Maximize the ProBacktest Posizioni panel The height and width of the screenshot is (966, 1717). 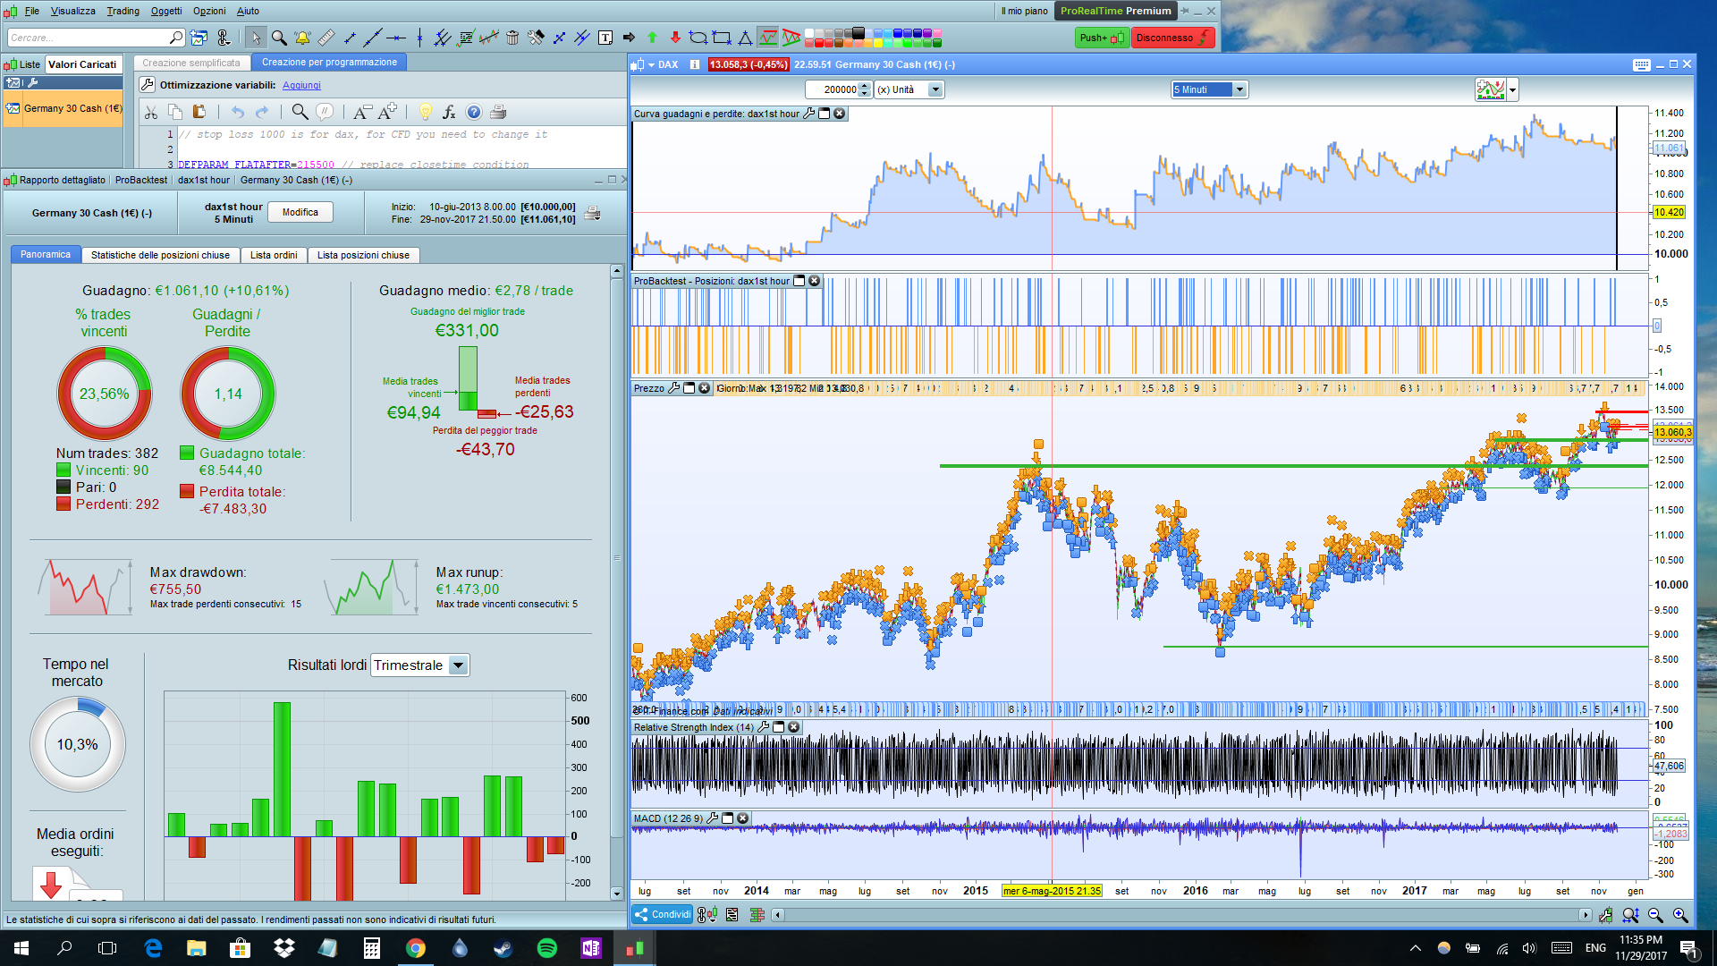point(799,281)
